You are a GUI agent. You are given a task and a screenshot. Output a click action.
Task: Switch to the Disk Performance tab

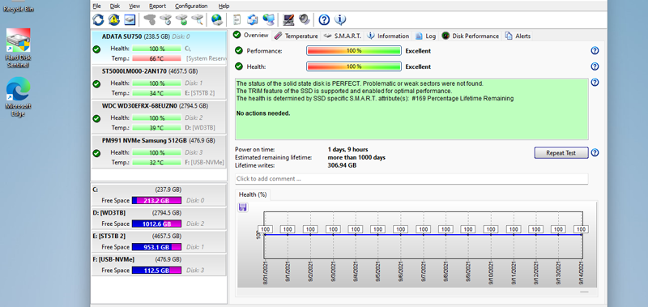(x=471, y=36)
